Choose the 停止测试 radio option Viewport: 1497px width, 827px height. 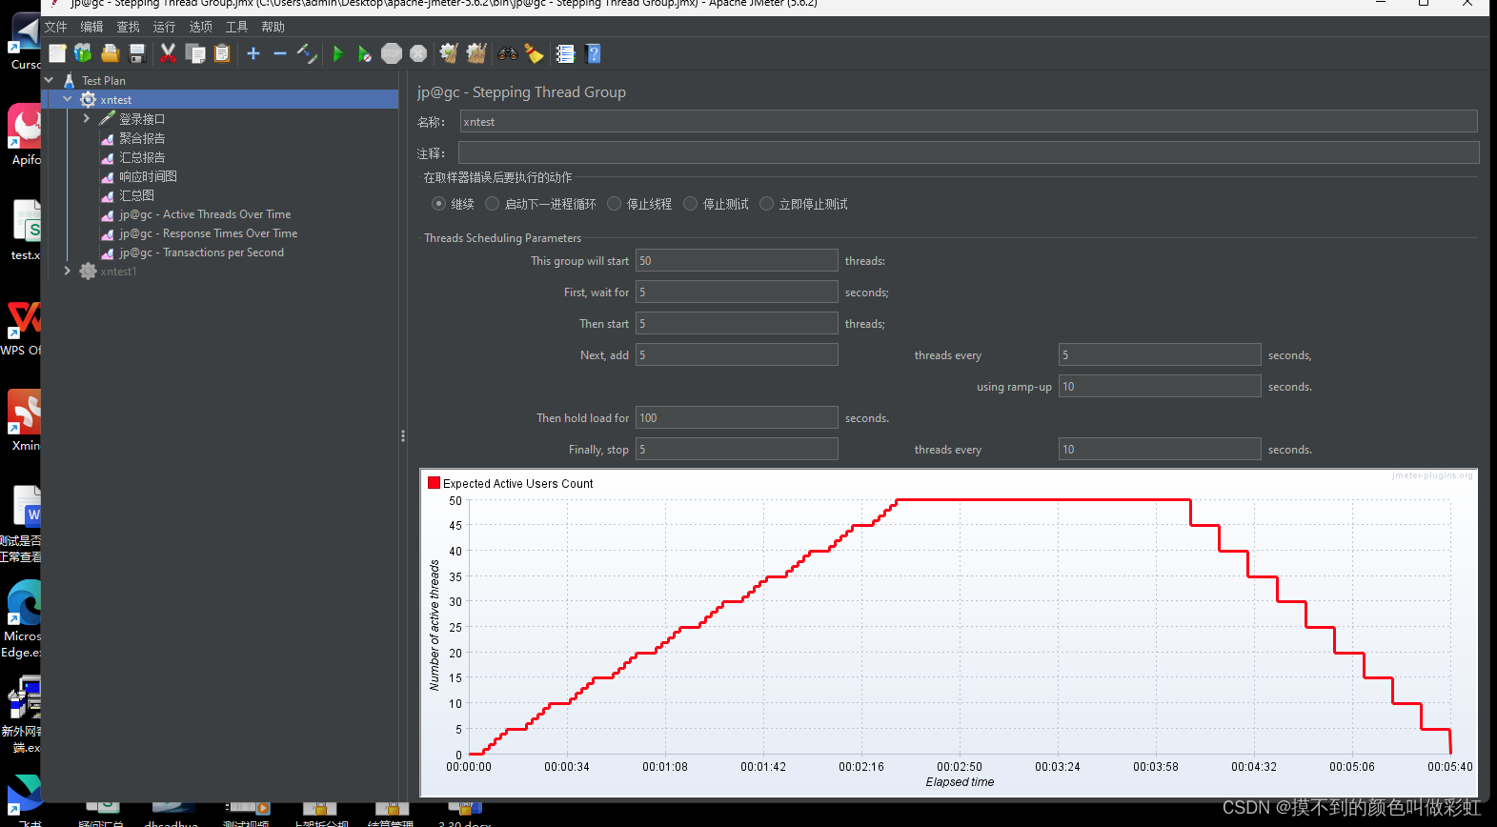point(690,204)
